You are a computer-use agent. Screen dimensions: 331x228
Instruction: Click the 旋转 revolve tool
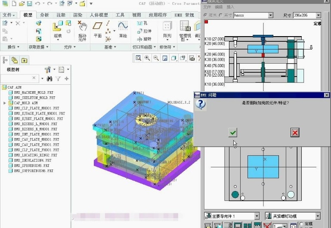(x=144, y=39)
